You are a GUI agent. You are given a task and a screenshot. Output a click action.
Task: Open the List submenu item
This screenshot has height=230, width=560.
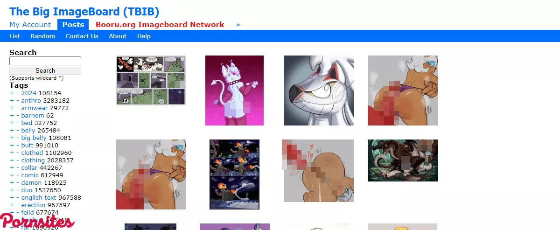click(x=14, y=36)
